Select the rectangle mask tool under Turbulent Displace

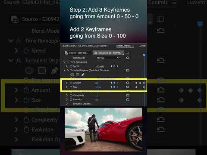click(78, 74)
